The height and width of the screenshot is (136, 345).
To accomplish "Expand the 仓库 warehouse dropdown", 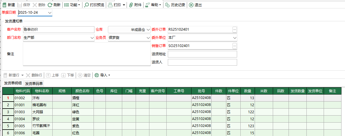I will point(148,29).
